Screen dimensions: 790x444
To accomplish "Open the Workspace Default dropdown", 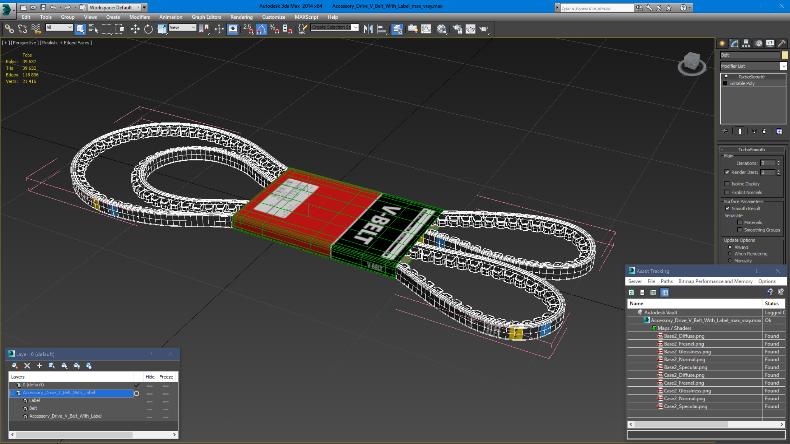I will (115, 7).
